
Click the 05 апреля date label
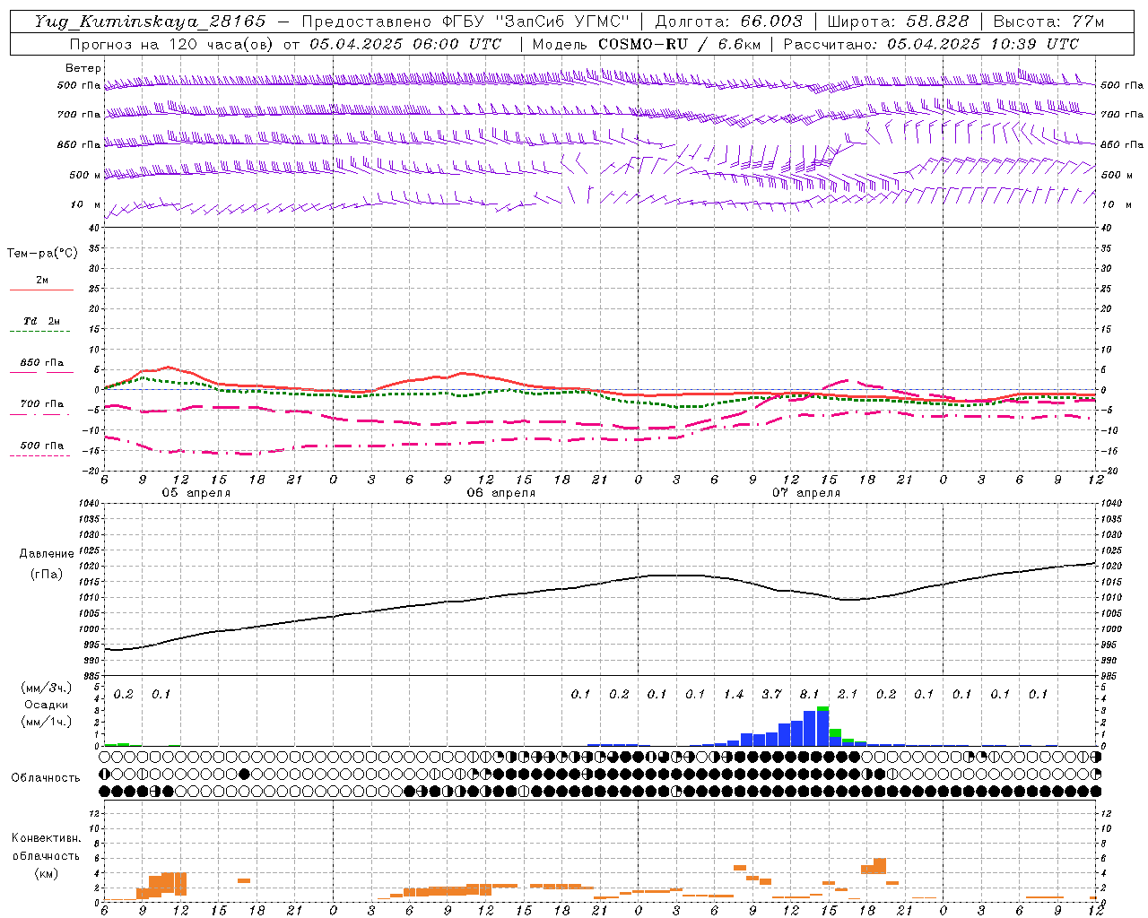point(196,493)
